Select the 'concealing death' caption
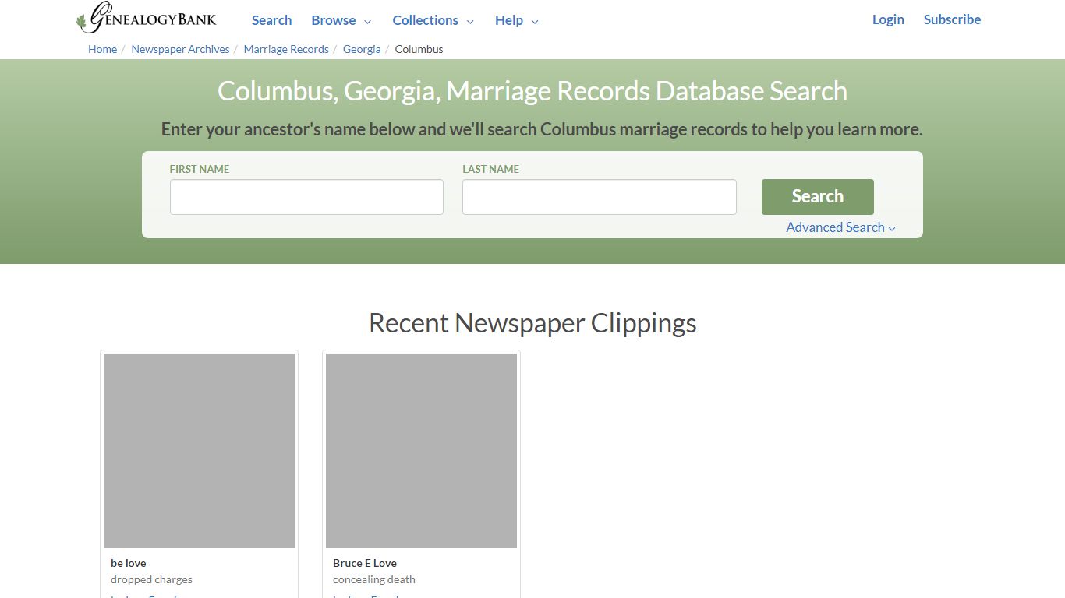The image size is (1065, 598). (x=374, y=579)
